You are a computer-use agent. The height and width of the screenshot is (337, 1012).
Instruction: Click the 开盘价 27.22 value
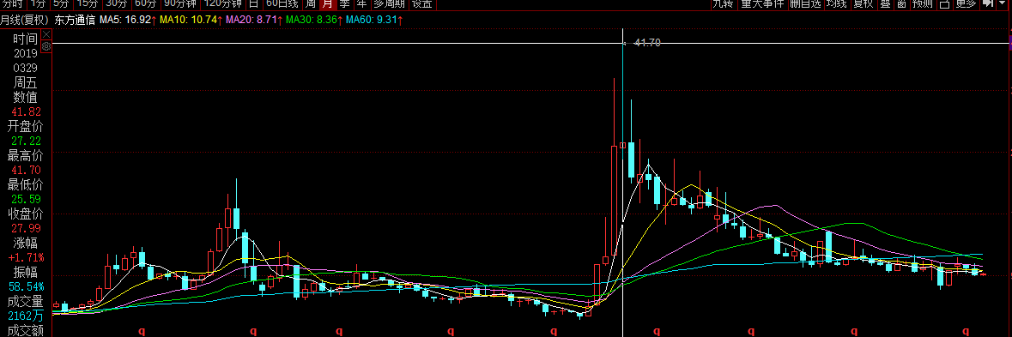coord(26,141)
